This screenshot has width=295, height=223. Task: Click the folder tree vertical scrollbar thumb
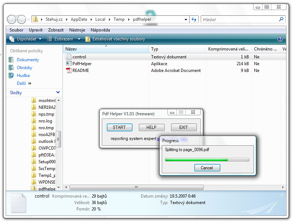59,139
